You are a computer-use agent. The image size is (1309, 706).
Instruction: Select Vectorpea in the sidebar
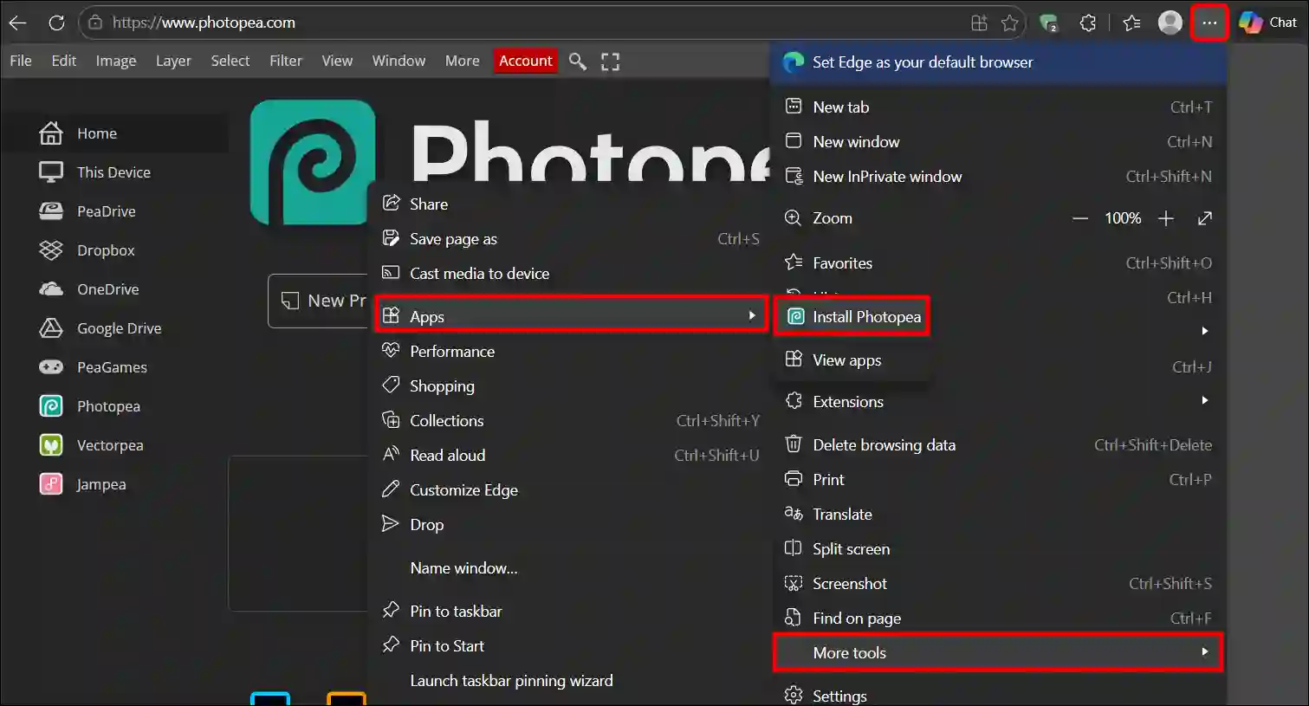[109, 444]
